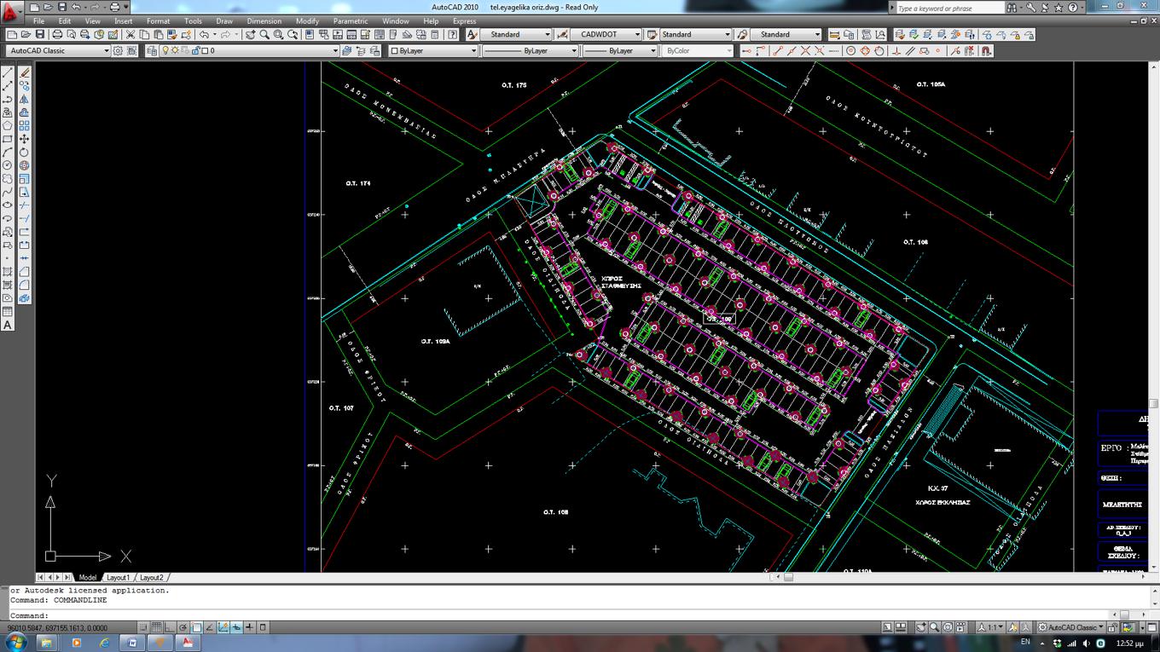This screenshot has height=652, width=1160.
Task: Click the Match Properties icon
Action: (x=171, y=34)
